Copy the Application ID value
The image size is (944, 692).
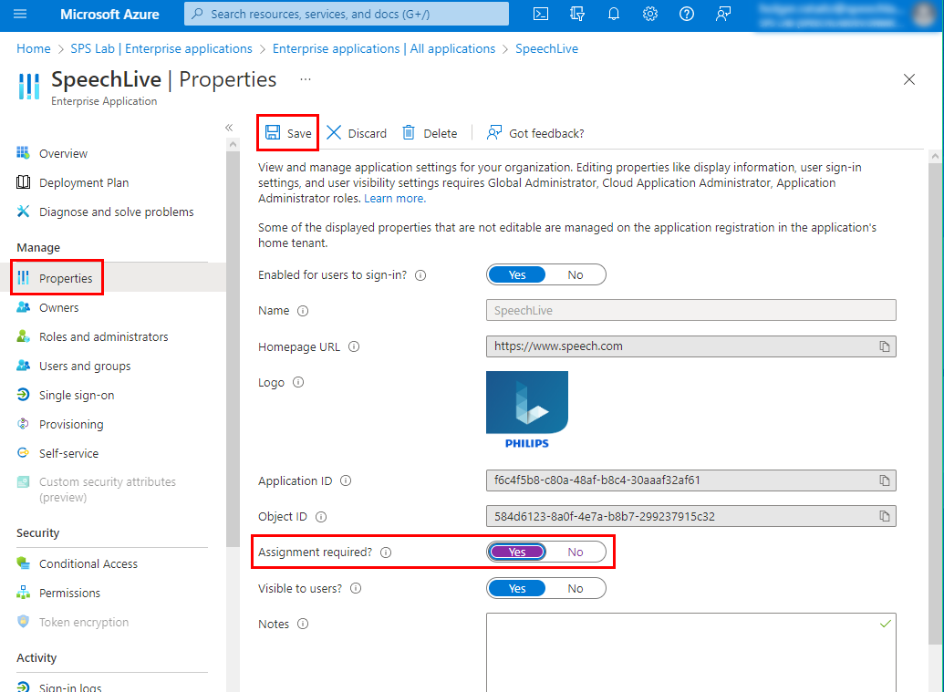884,480
